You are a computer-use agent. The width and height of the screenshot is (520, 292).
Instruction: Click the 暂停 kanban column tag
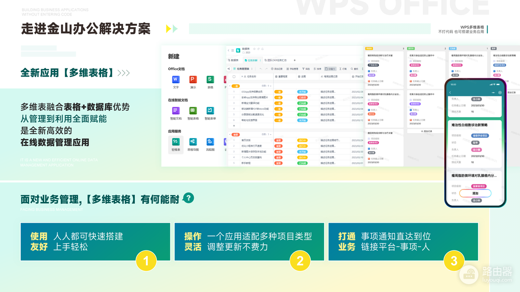click(x=494, y=48)
